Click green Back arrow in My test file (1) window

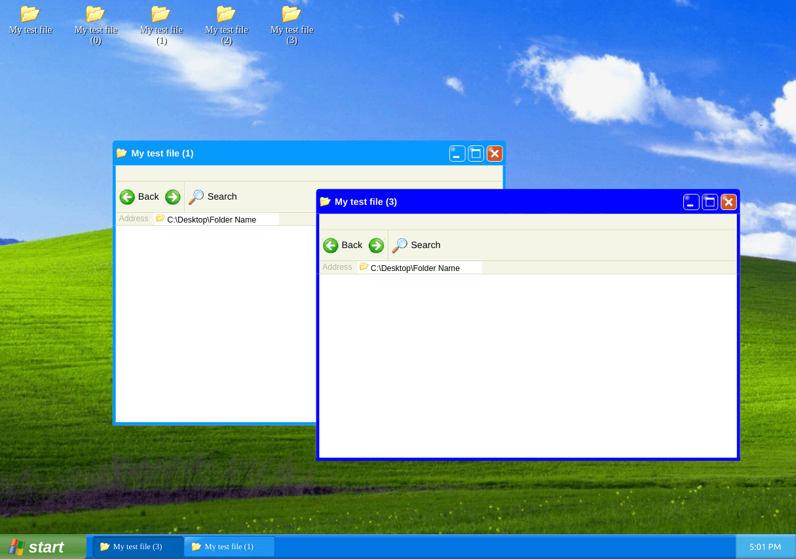pos(127,197)
